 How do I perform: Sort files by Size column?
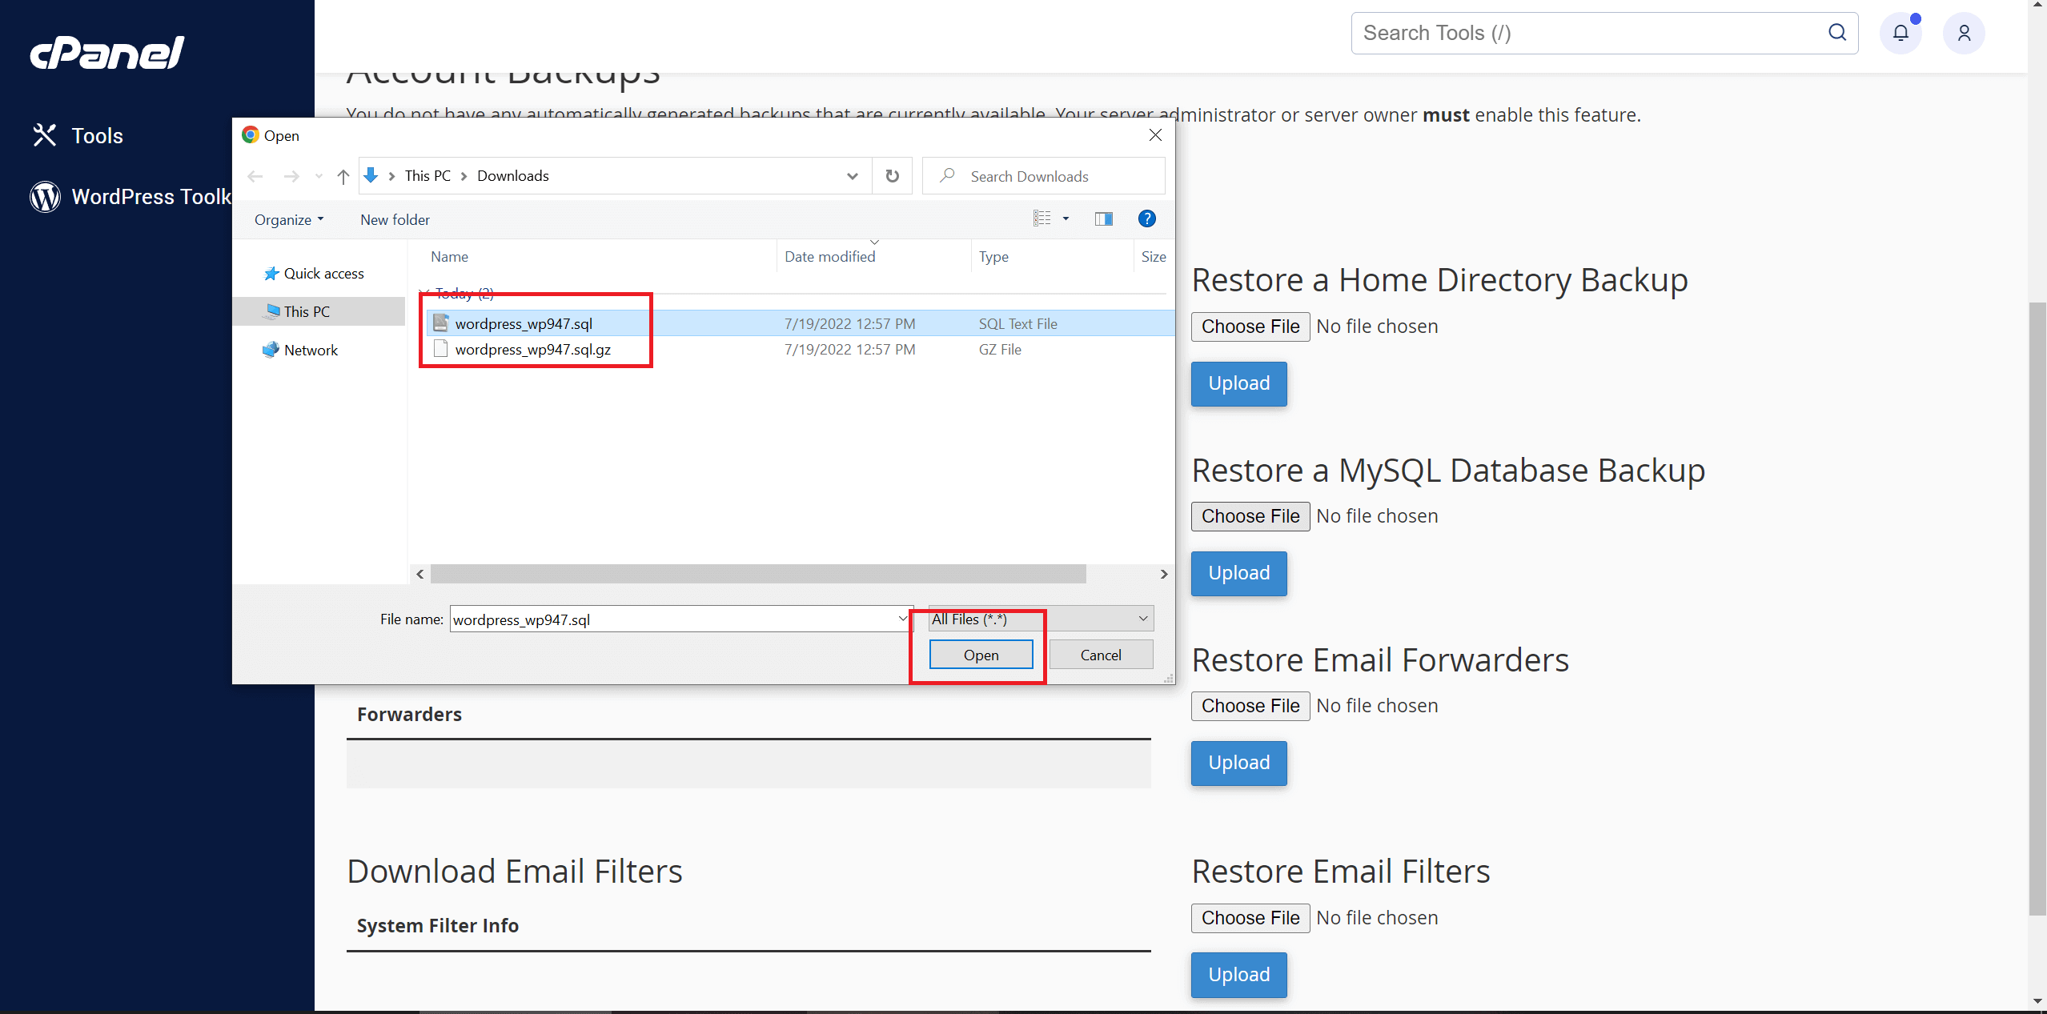(x=1154, y=257)
